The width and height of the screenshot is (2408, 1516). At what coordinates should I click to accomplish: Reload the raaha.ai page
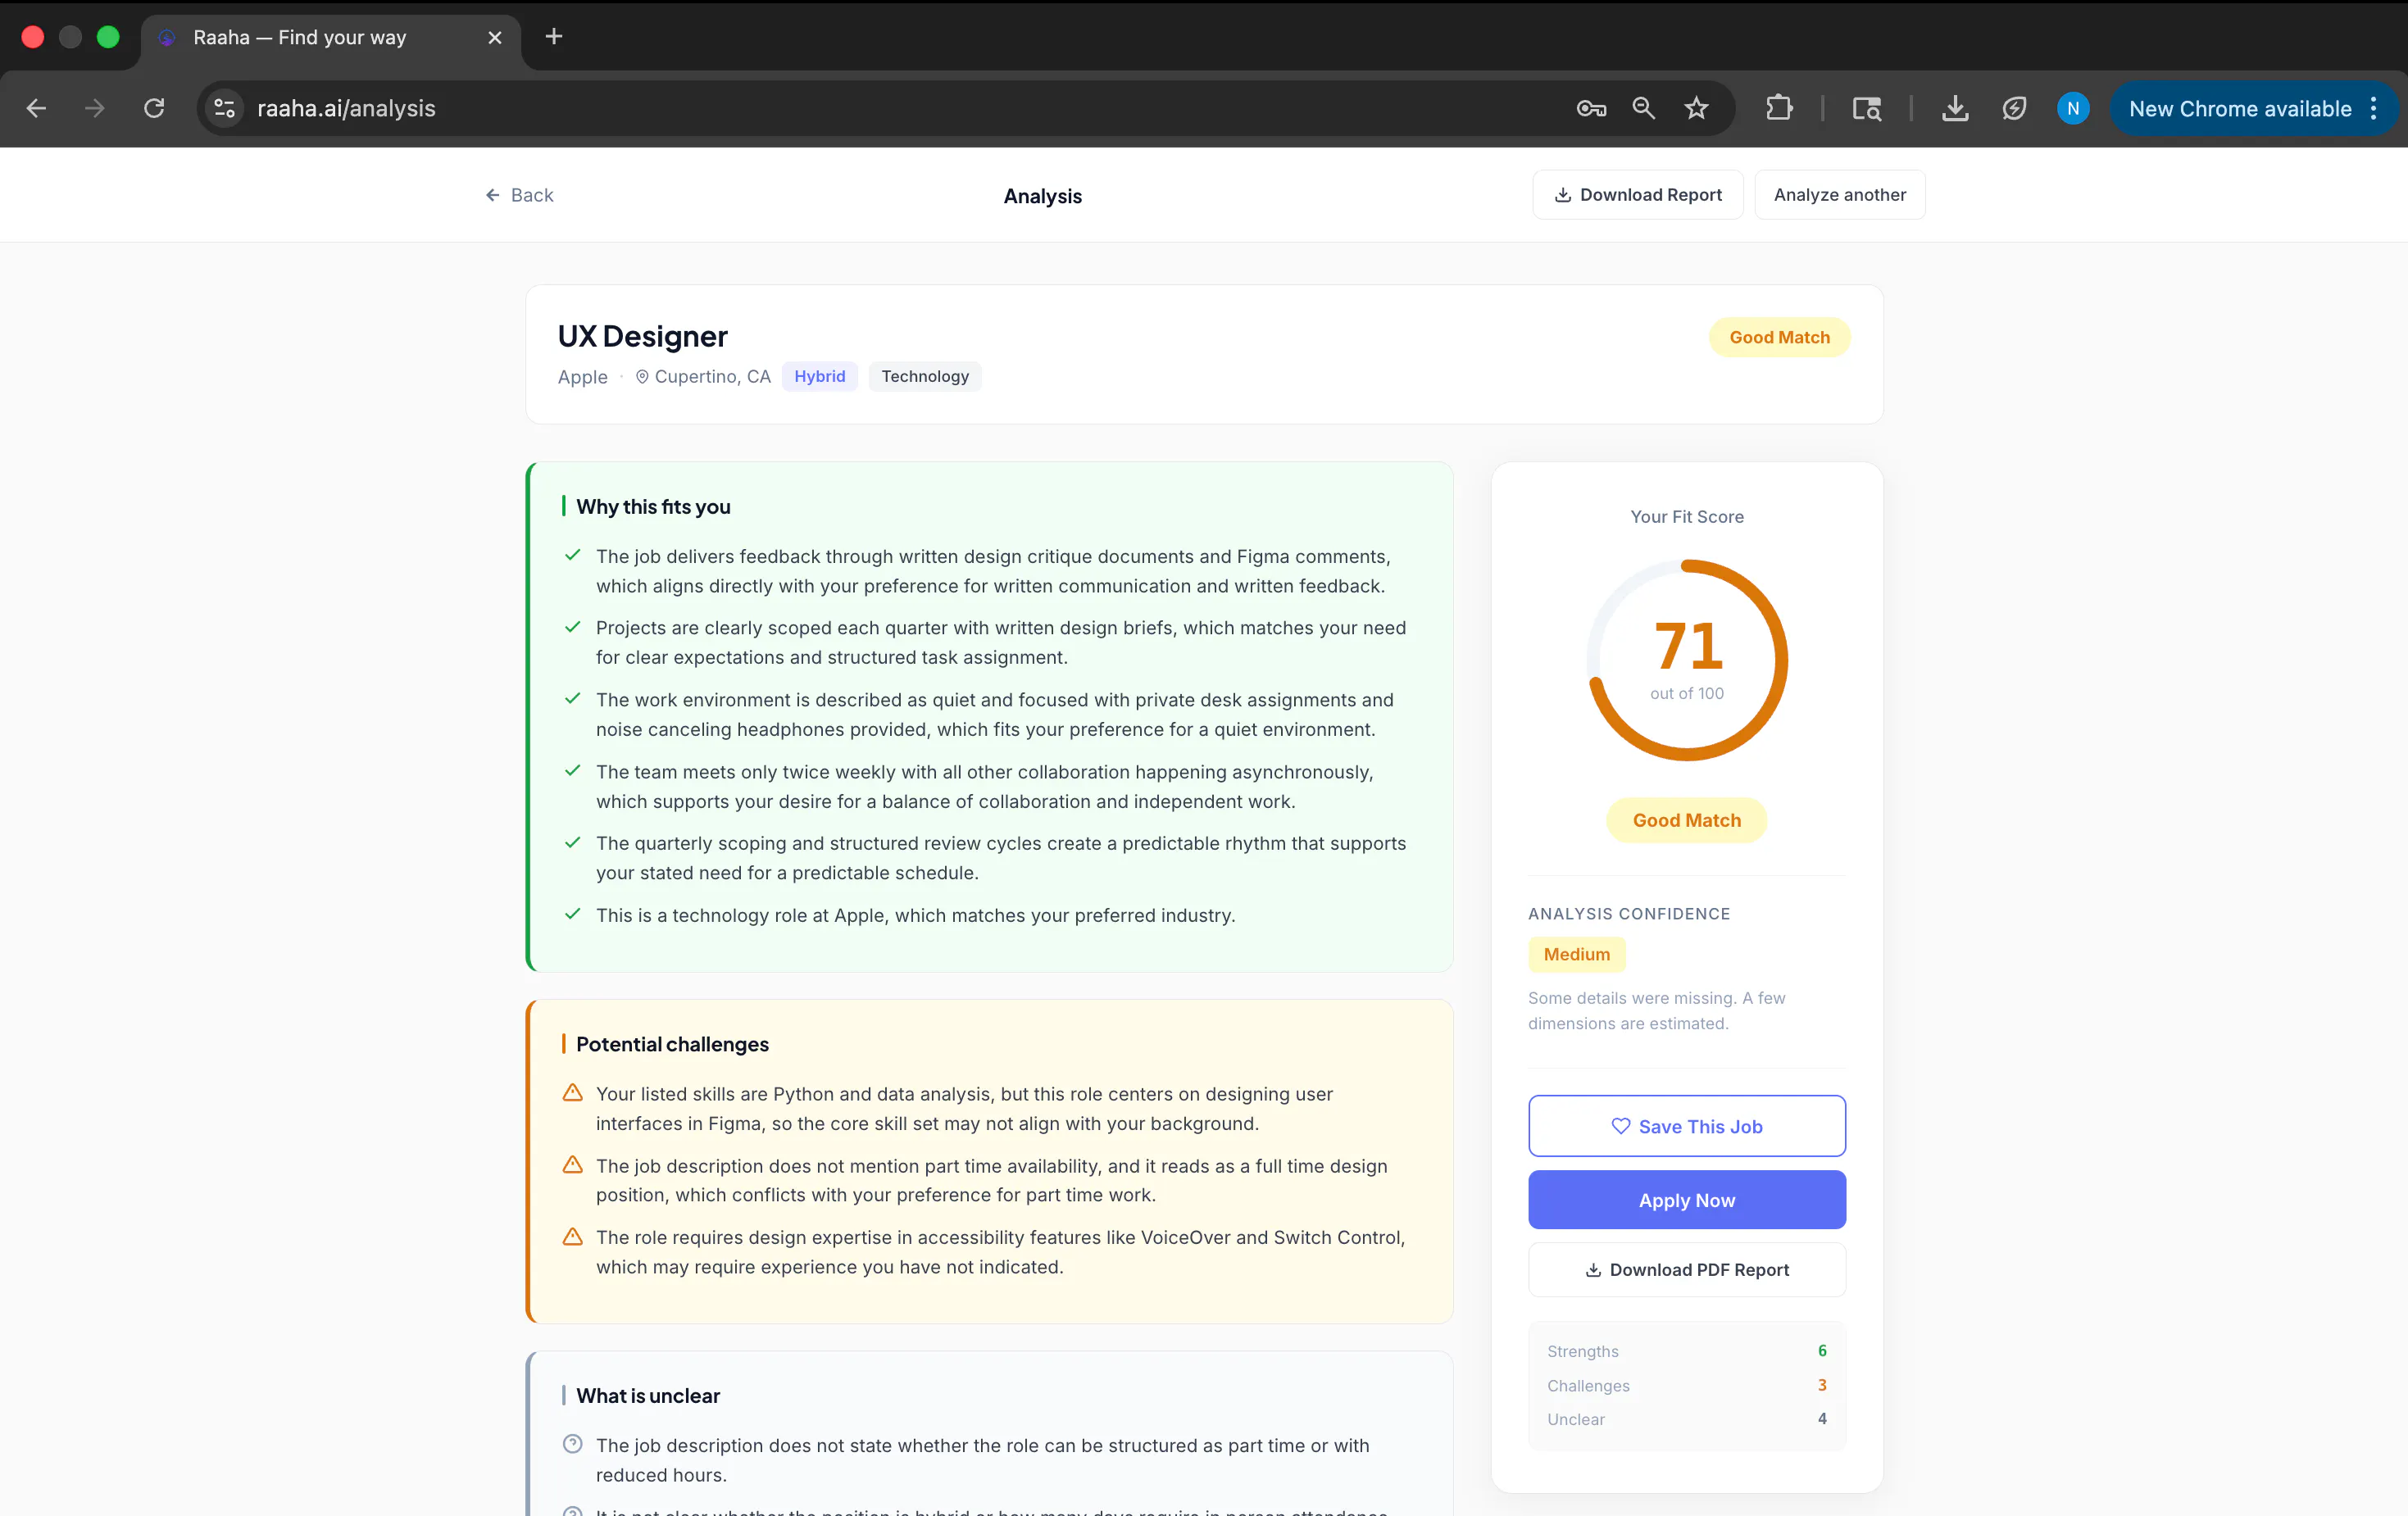coord(154,108)
